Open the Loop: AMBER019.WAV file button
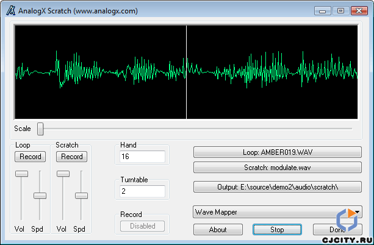The image size is (374, 245). click(x=278, y=152)
